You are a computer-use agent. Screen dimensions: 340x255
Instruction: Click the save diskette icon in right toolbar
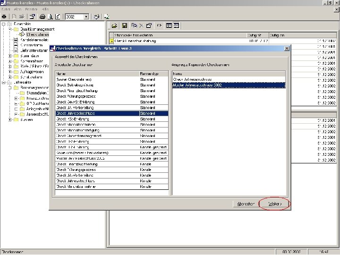[124, 25]
